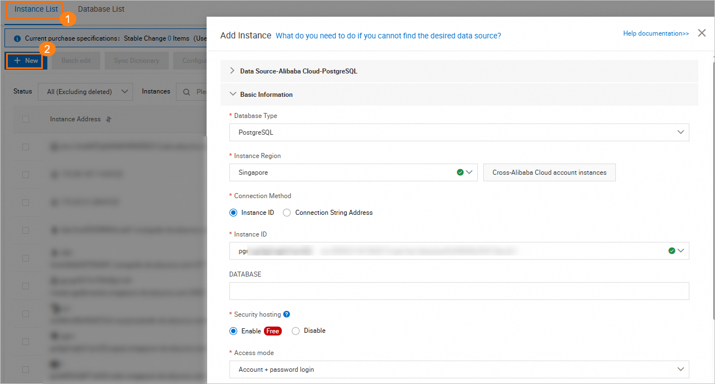Viewport: 715px width, 384px height.
Task: Disable Security hosting
Action: [x=296, y=331]
